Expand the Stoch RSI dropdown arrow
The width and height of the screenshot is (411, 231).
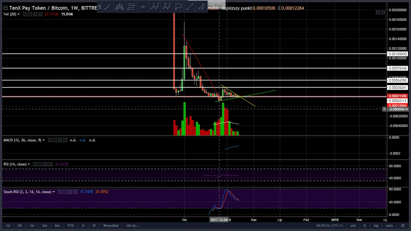coord(54,192)
